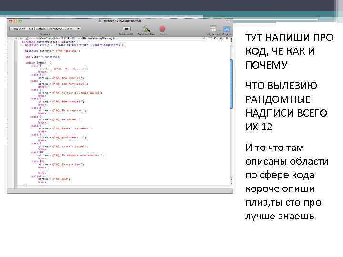
Task: Click slide text 'описаны области'
Action: tap(287, 161)
